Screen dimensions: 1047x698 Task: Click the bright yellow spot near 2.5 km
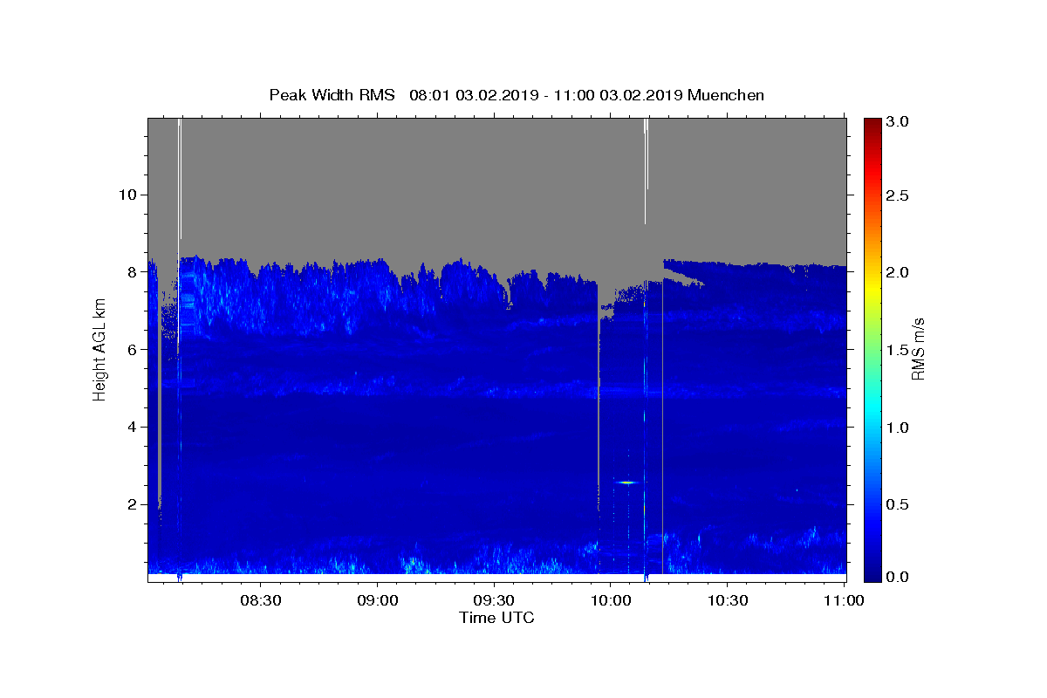point(627,482)
